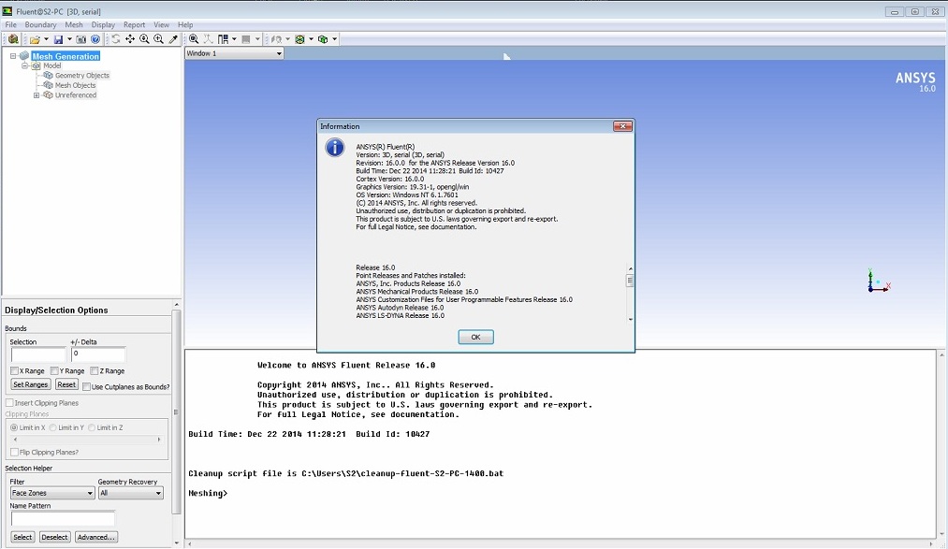Open help via the blue question icon

click(x=95, y=39)
